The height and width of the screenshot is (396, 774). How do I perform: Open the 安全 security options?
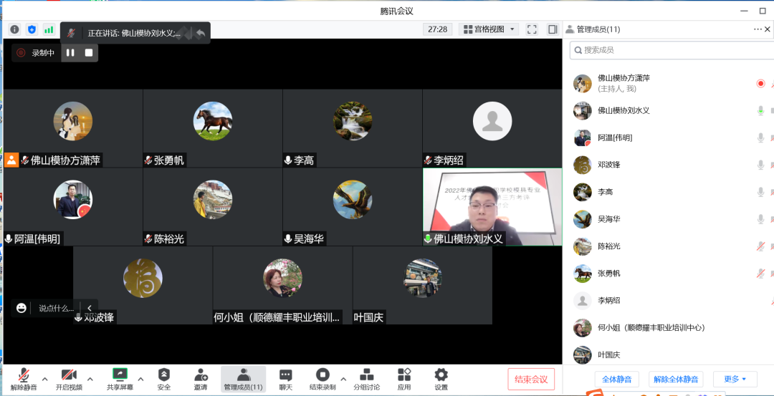click(x=164, y=378)
